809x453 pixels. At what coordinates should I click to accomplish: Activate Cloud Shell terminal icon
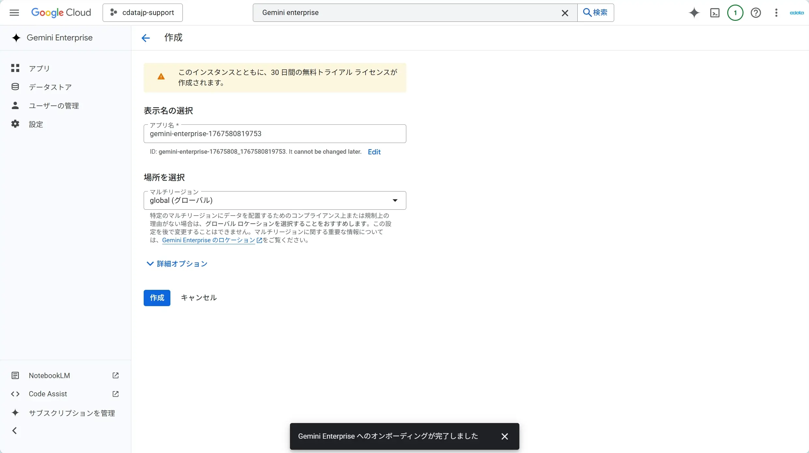[x=715, y=13]
